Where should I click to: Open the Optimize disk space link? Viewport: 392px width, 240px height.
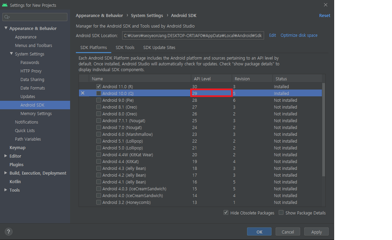[299, 35]
